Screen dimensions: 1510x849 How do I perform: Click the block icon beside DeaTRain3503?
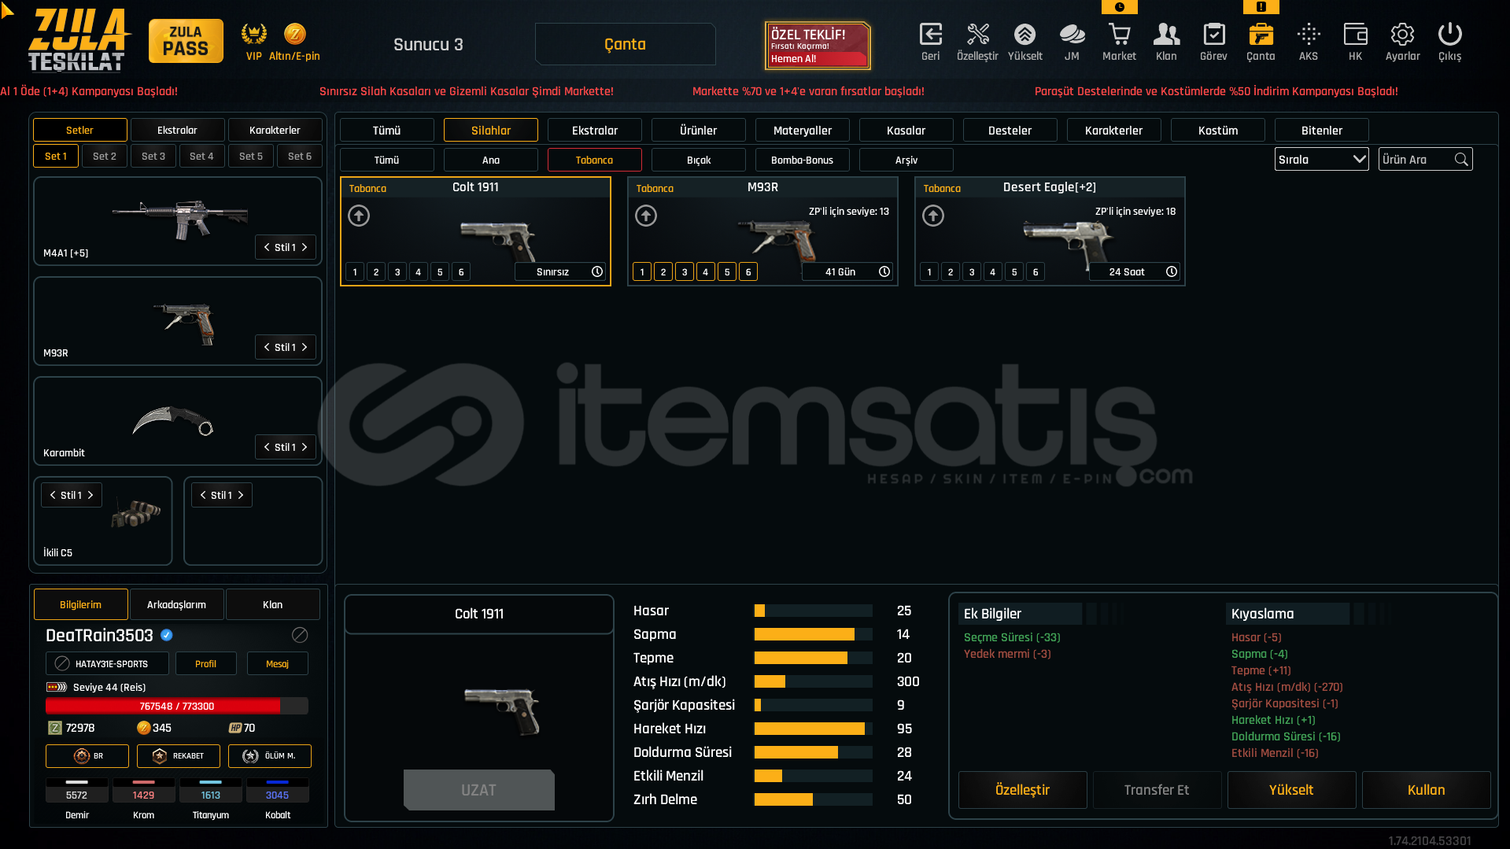pos(300,635)
